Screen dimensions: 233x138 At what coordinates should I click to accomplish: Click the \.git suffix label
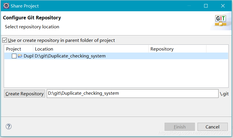(224, 94)
